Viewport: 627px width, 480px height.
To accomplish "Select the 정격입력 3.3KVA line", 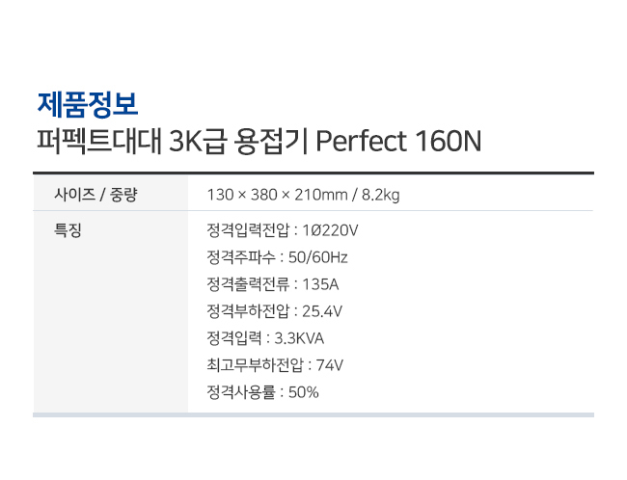I will [265, 338].
